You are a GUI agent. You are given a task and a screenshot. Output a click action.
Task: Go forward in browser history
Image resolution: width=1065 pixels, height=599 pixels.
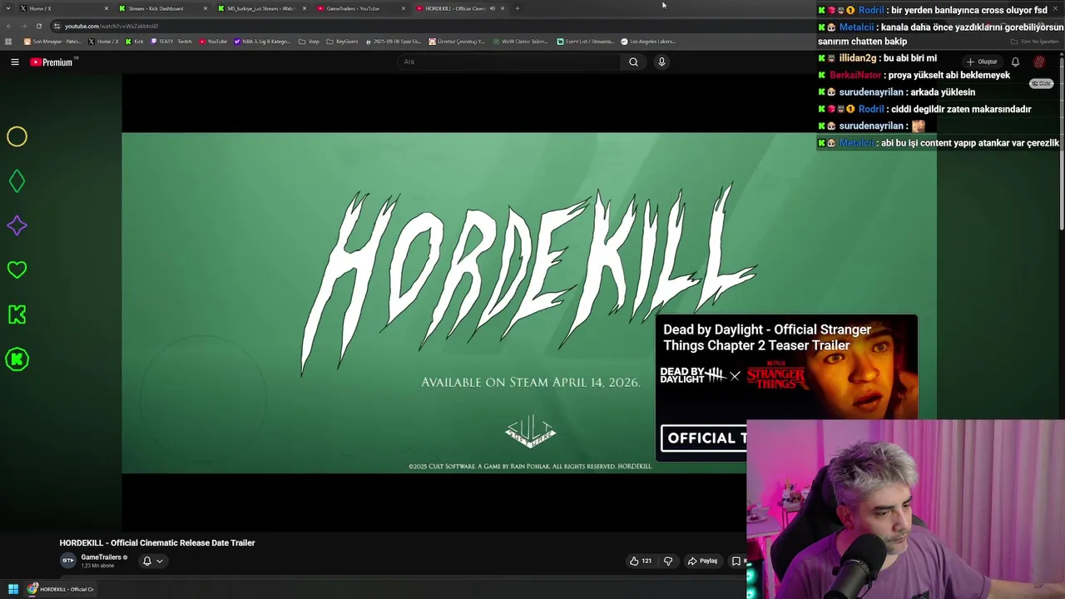[x=24, y=26]
